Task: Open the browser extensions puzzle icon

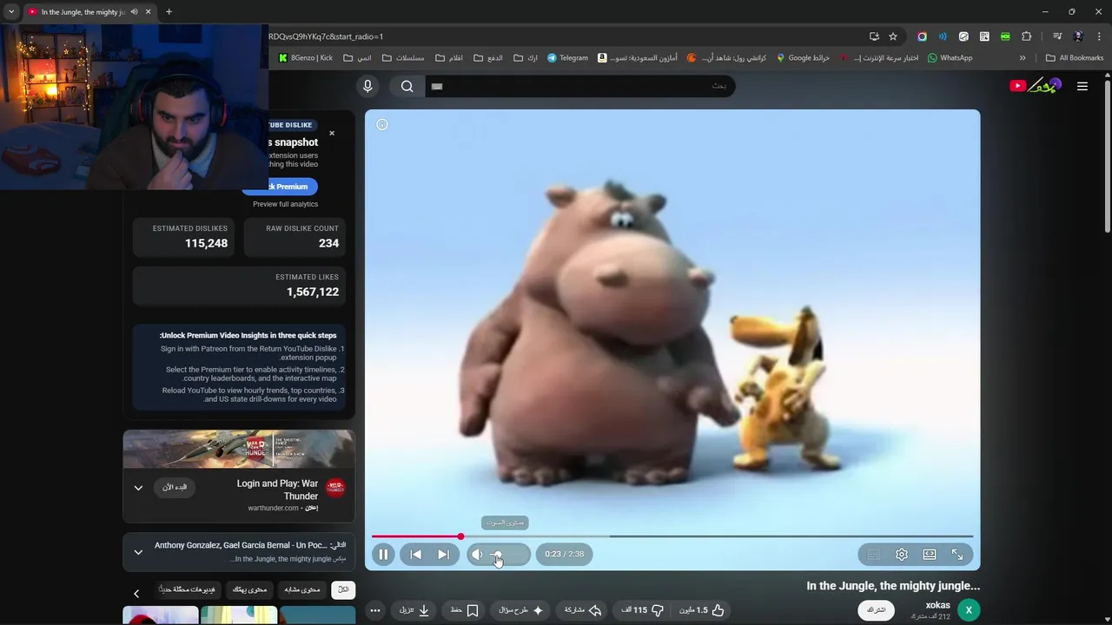Action: pyautogui.click(x=1026, y=36)
